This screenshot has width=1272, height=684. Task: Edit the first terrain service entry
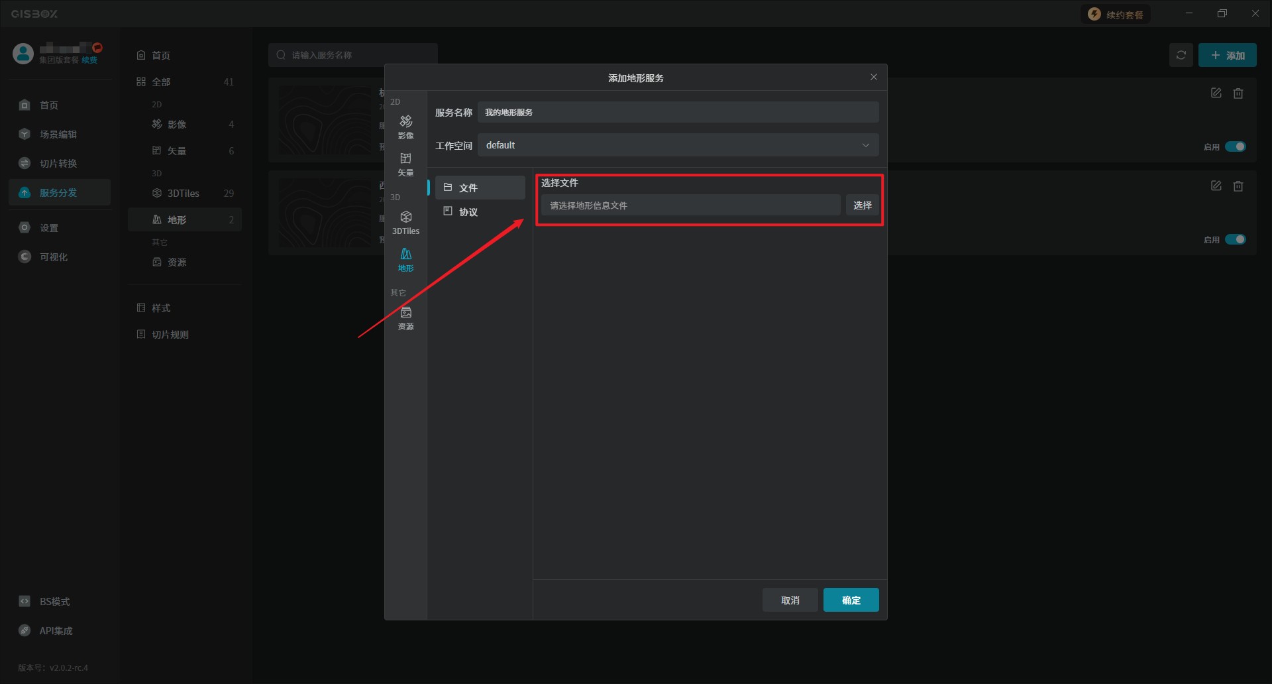click(1216, 93)
